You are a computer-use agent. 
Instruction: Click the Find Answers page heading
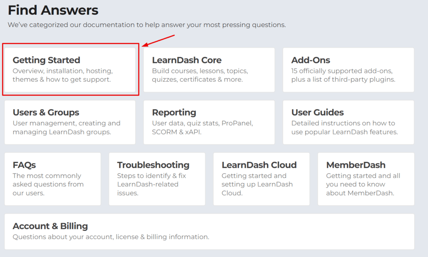tap(53, 10)
